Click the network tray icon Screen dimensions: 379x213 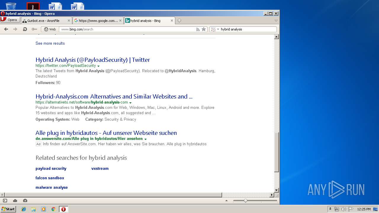(x=337, y=209)
